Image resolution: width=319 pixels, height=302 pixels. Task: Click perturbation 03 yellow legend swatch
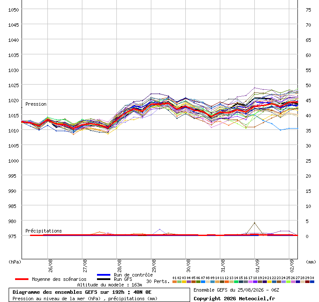point(184,282)
